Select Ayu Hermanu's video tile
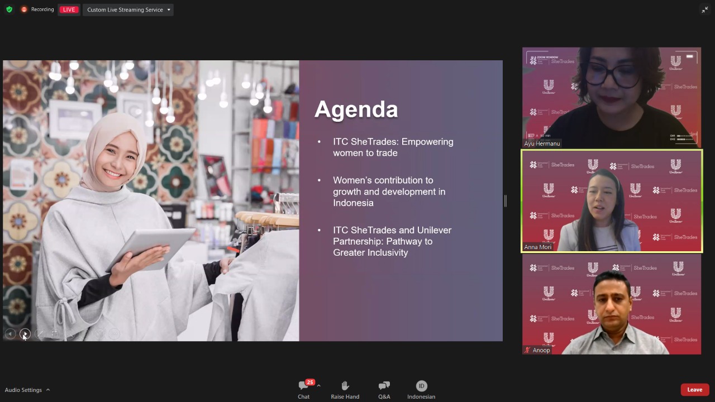The image size is (715, 402). coord(611,98)
